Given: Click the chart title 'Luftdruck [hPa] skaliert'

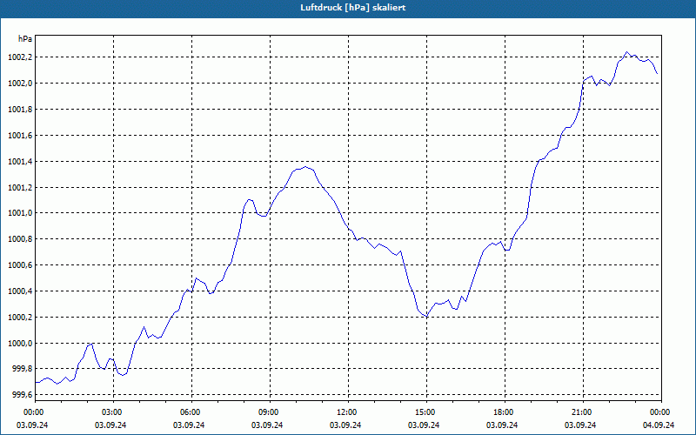Looking at the screenshot, I should pyautogui.click(x=353, y=8).
